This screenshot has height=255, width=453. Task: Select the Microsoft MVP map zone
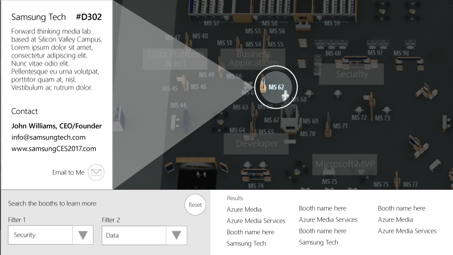tap(345, 164)
